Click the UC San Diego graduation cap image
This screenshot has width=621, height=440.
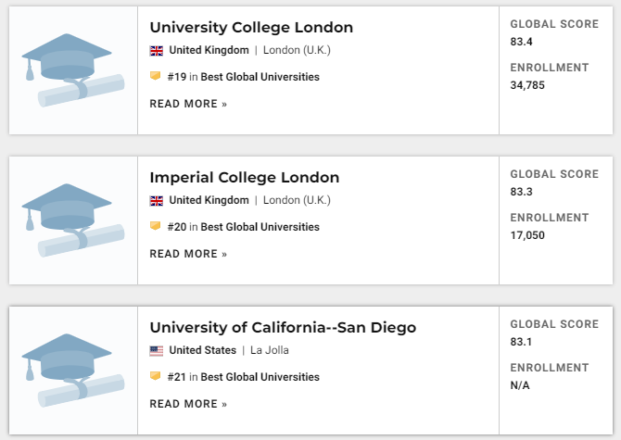(73, 371)
